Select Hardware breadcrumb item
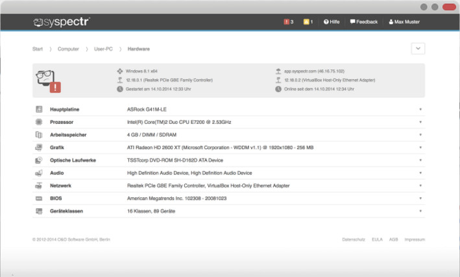The image size is (460, 277). pos(138,49)
